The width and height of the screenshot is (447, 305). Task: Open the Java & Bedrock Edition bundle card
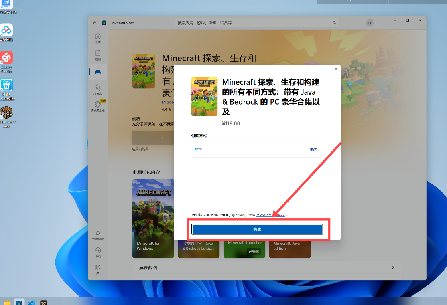(x=198, y=249)
